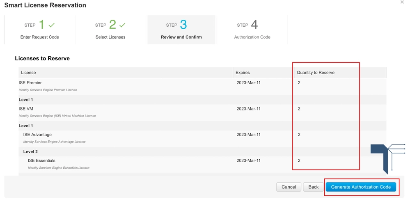Click the Quantity to Reserve column header

(x=340, y=72)
